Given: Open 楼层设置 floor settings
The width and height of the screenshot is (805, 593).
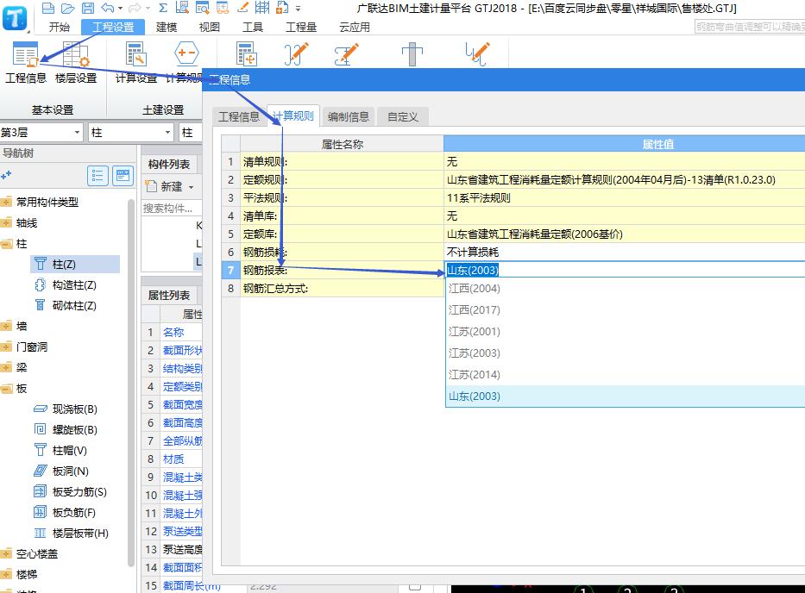Looking at the screenshot, I should 76,63.
